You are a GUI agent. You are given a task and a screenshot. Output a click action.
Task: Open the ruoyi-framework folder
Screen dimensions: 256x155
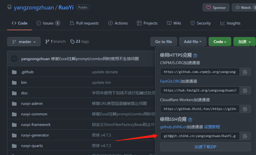pos(36,125)
